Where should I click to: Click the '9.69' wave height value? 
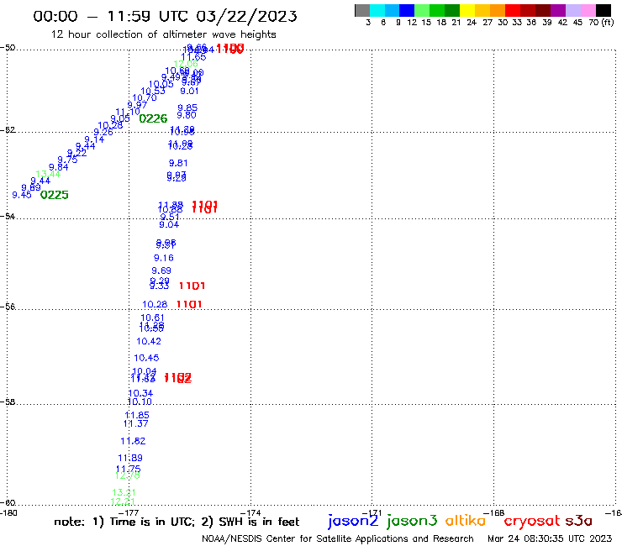point(161,270)
